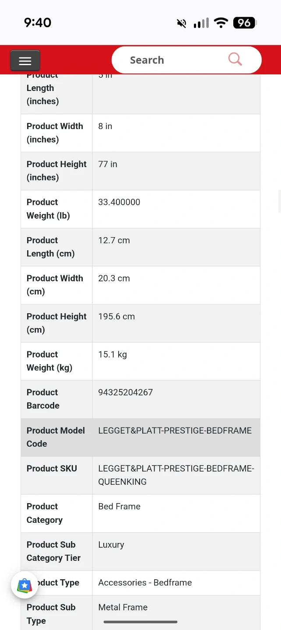Tap the status bar clock showing 9:40
Viewport: 281px width, 630px height.
[x=38, y=23]
